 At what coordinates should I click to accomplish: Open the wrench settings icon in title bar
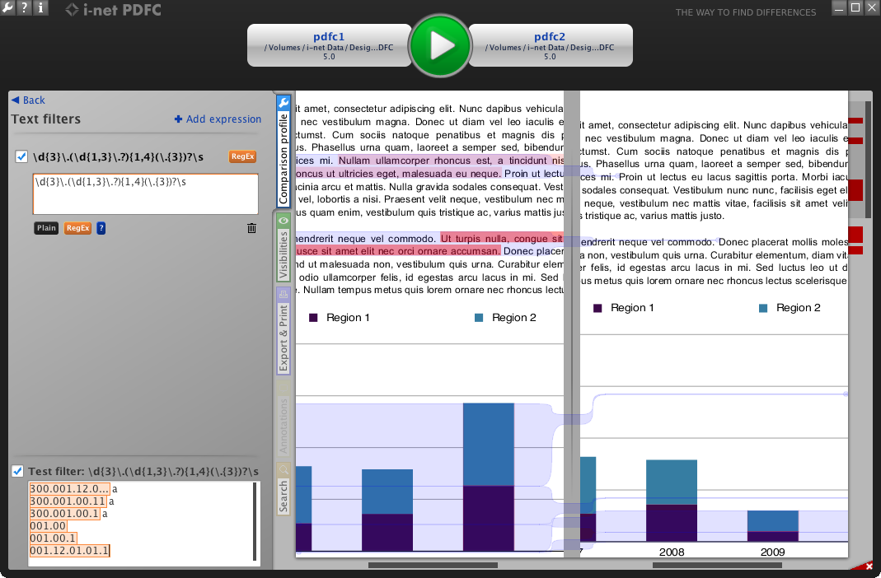7,7
